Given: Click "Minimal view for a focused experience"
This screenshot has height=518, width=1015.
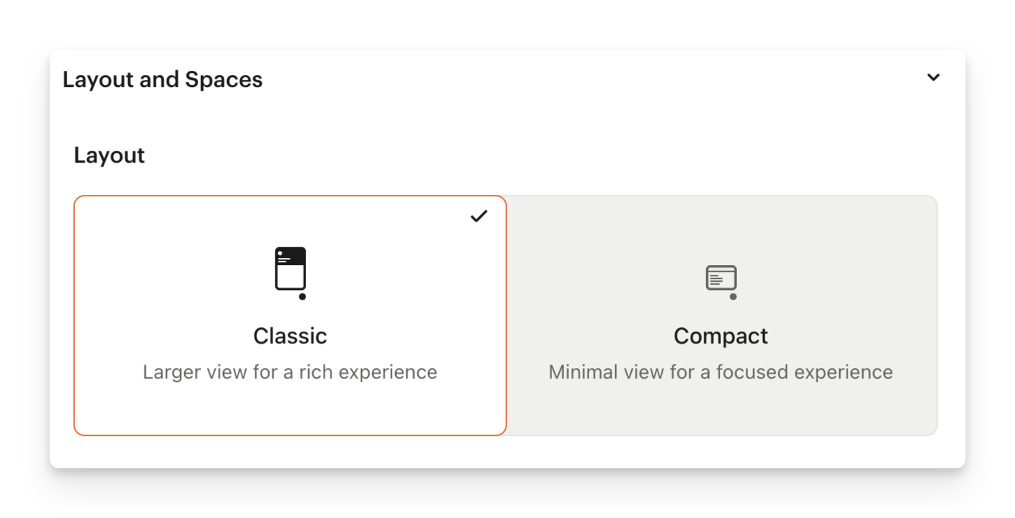Looking at the screenshot, I should point(721,372).
